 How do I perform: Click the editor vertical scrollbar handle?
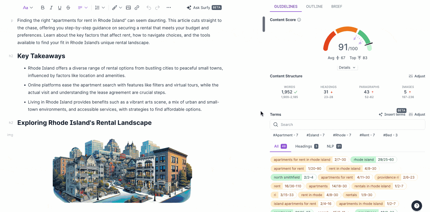tap(264, 24)
